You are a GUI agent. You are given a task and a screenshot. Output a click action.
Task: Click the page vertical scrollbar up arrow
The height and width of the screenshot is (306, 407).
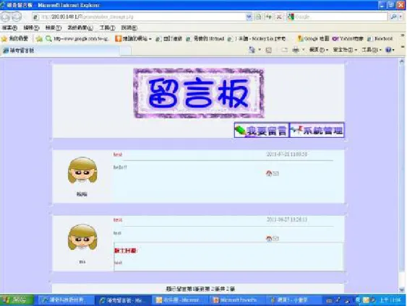click(401, 61)
